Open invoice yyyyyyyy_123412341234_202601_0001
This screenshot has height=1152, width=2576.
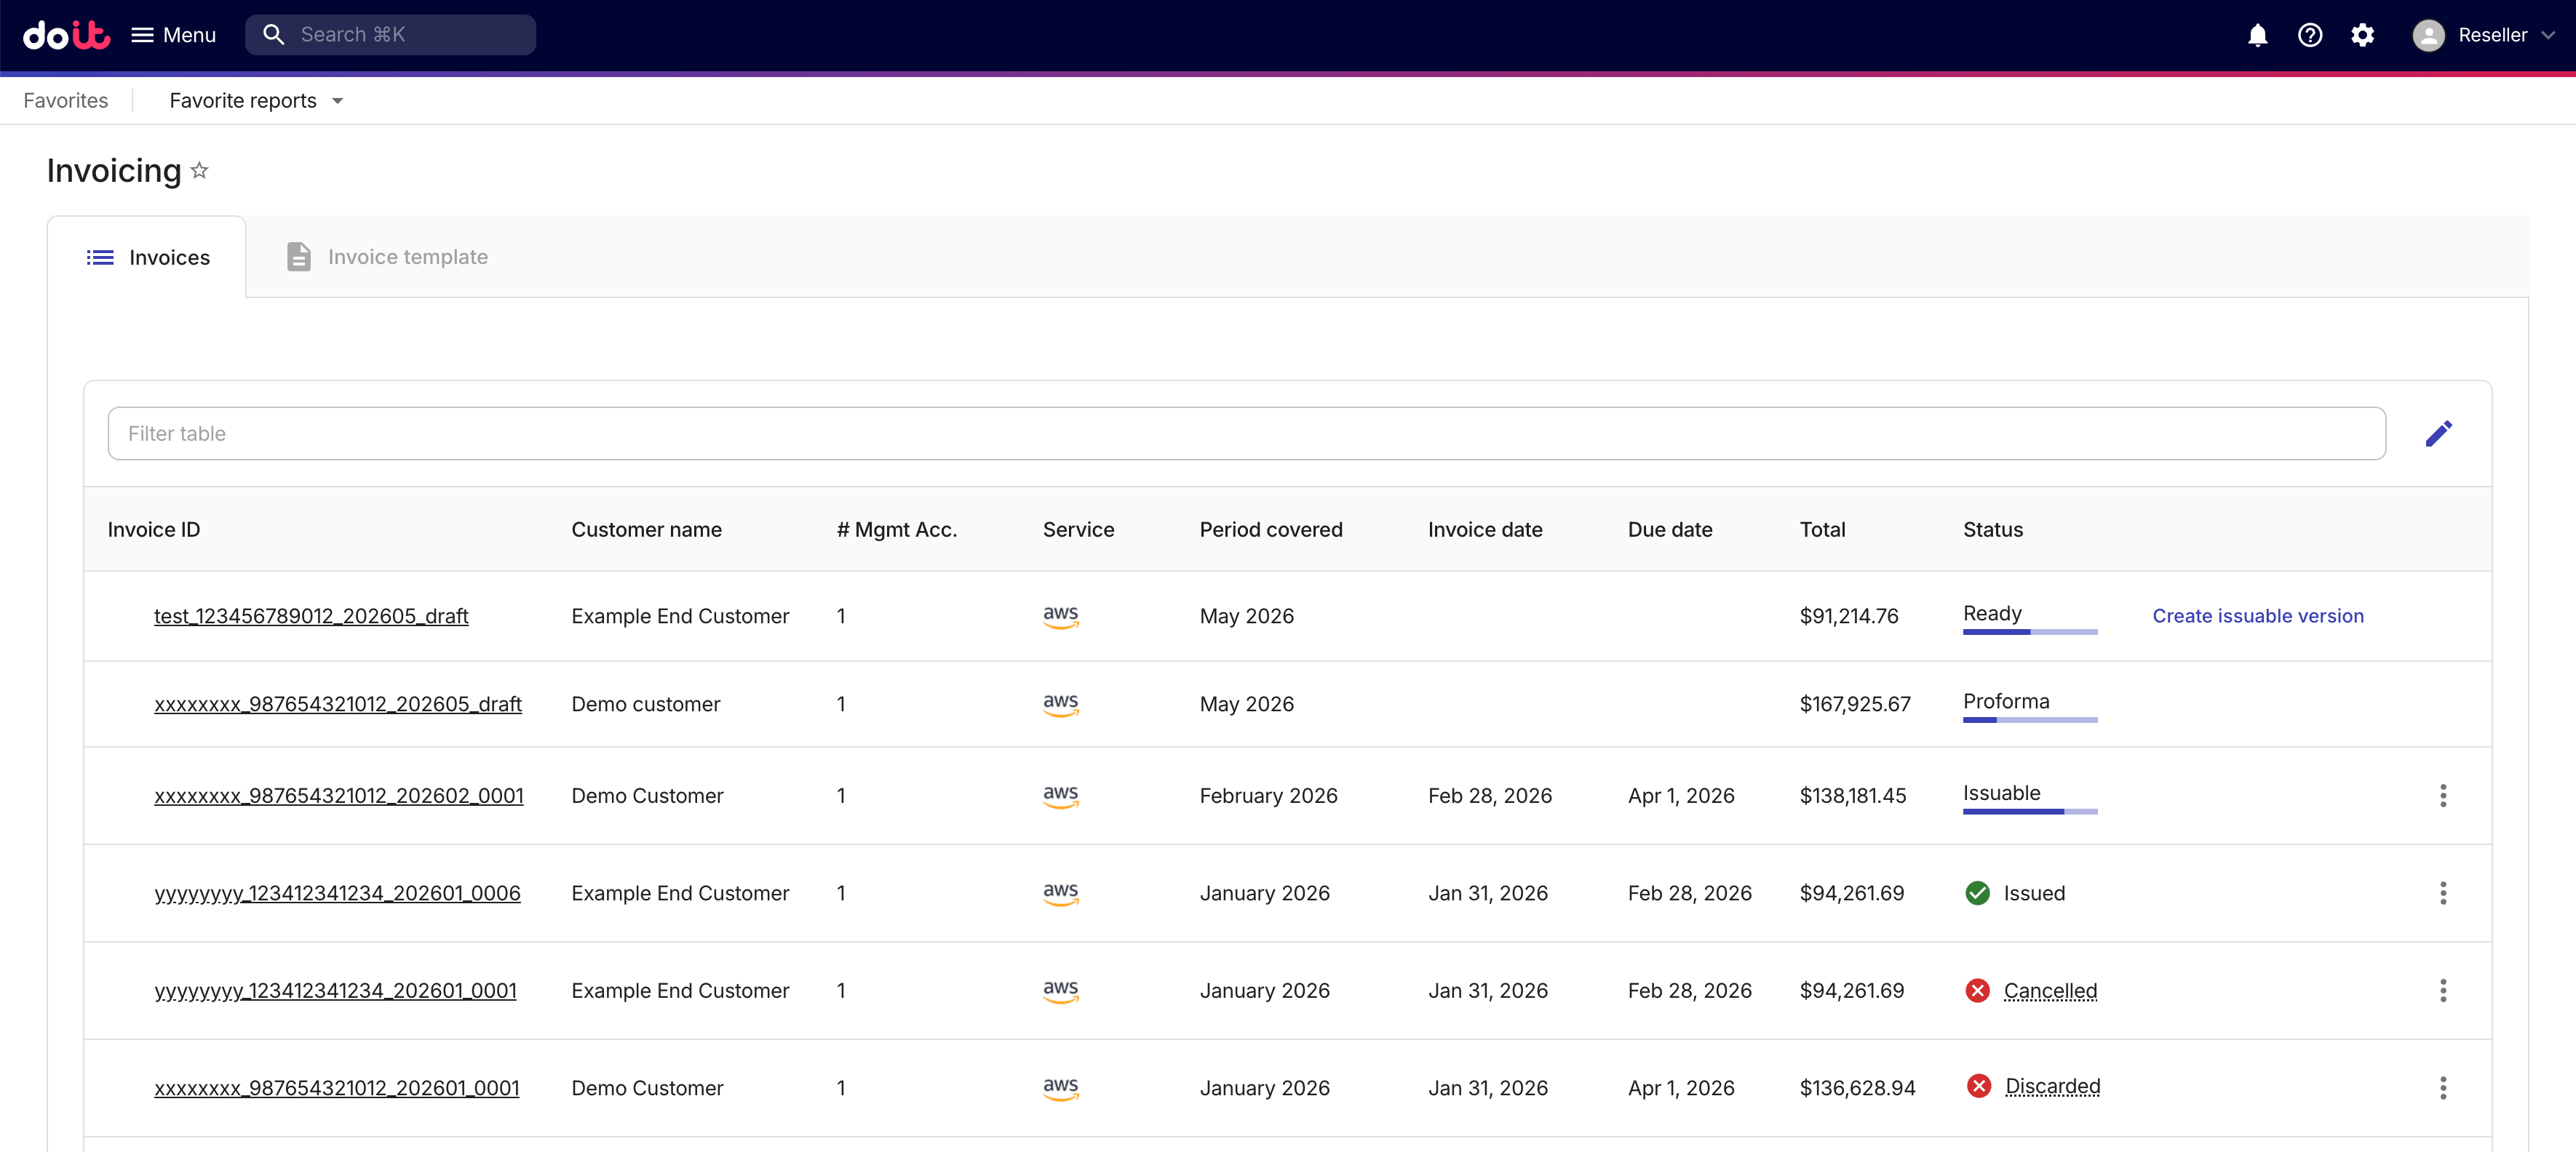[335, 991]
